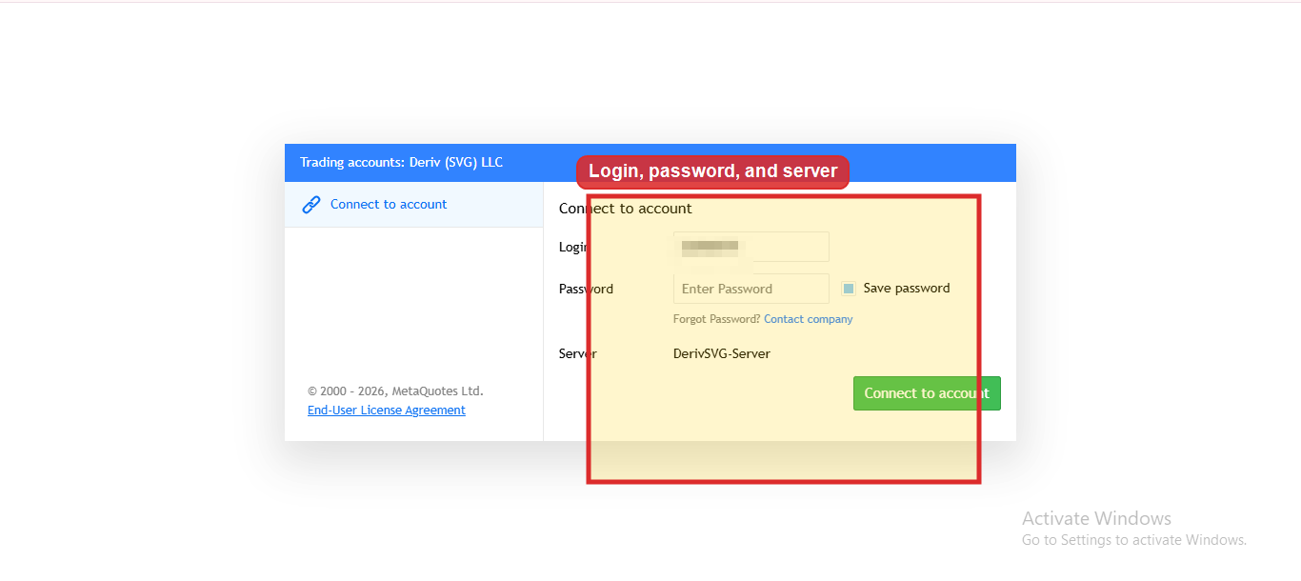Click the DerivSVG-Server server name

(x=722, y=353)
